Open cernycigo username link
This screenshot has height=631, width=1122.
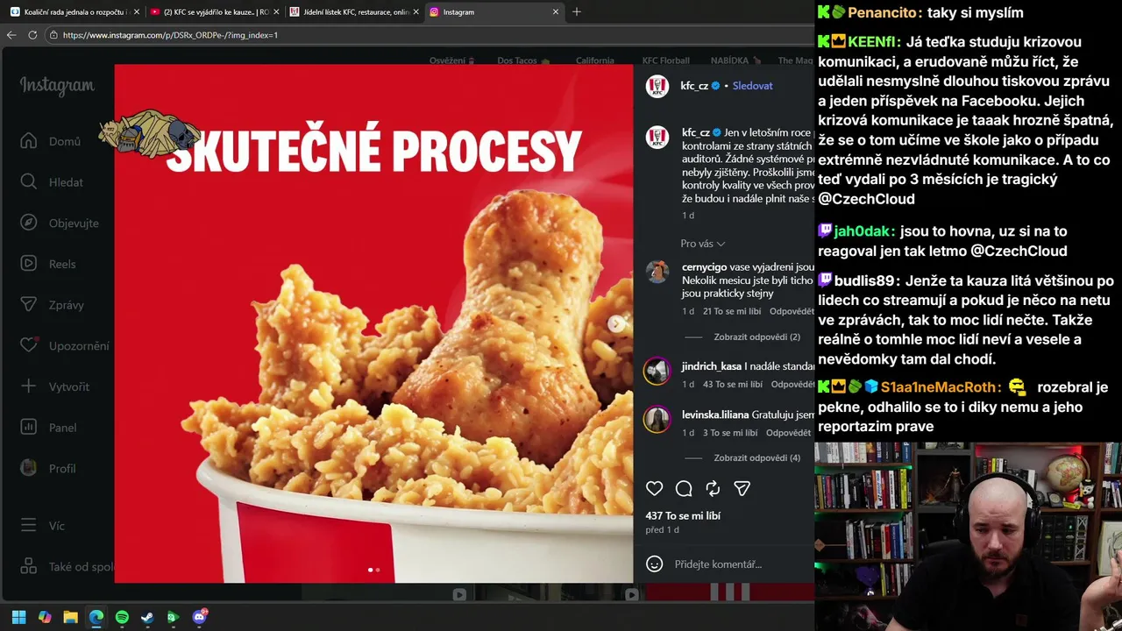pos(704,267)
